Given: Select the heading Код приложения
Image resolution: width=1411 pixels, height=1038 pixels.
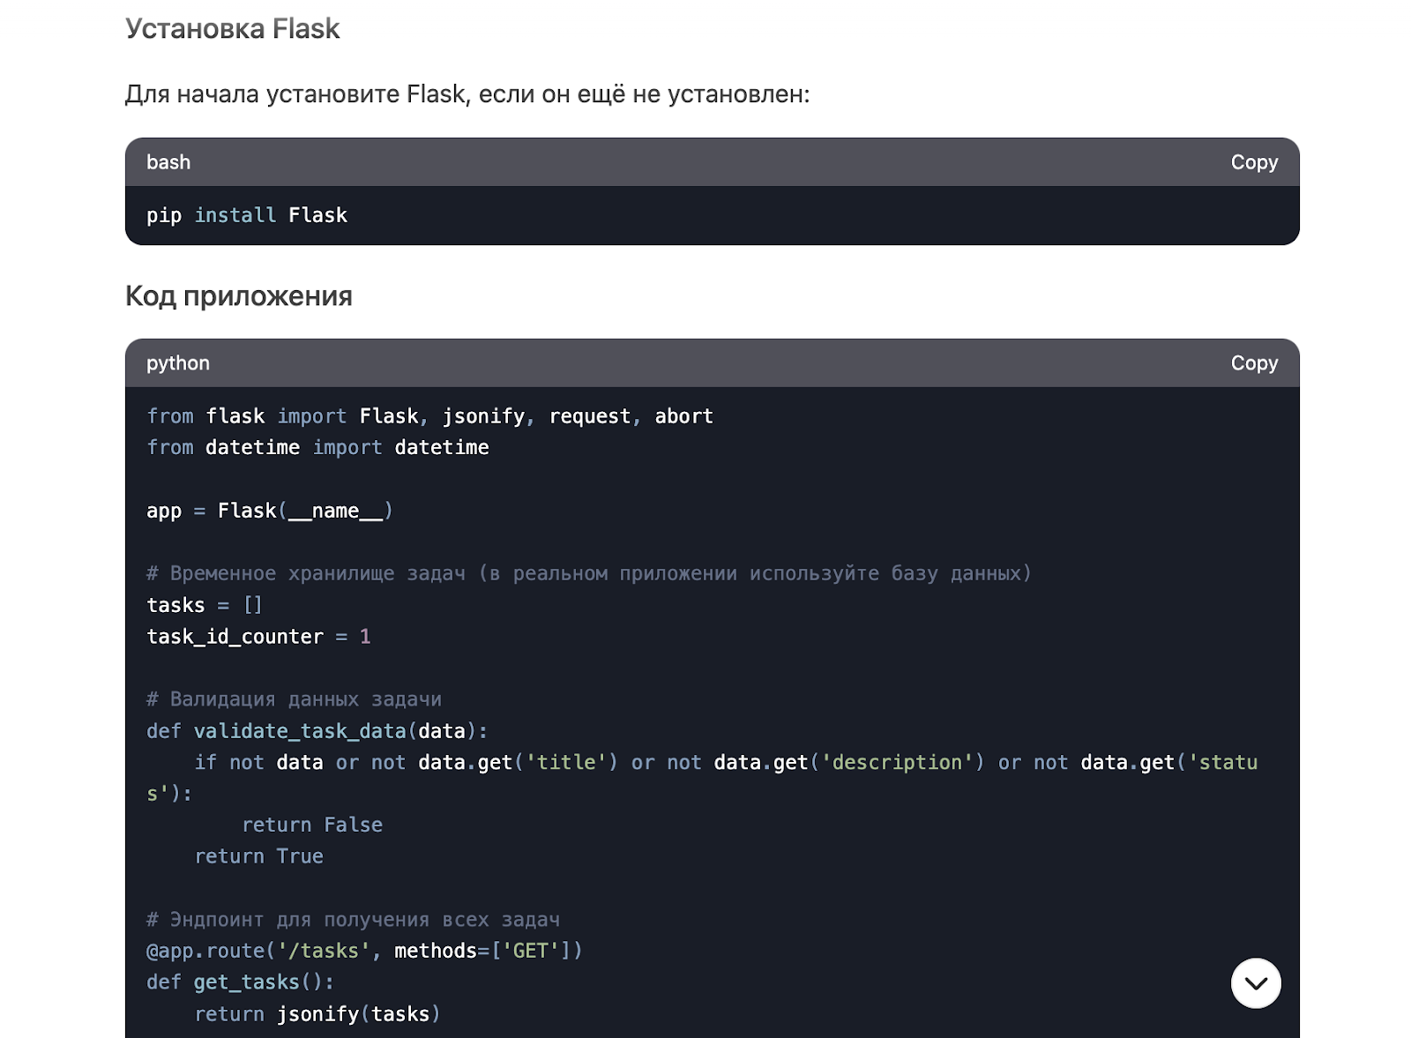Looking at the screenshot, I should pyautogui.click(x=239, y=295).
